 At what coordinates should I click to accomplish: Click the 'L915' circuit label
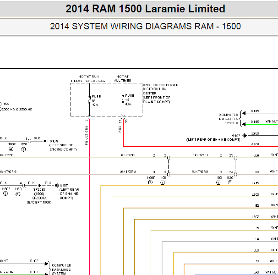[x=255, y=183]
